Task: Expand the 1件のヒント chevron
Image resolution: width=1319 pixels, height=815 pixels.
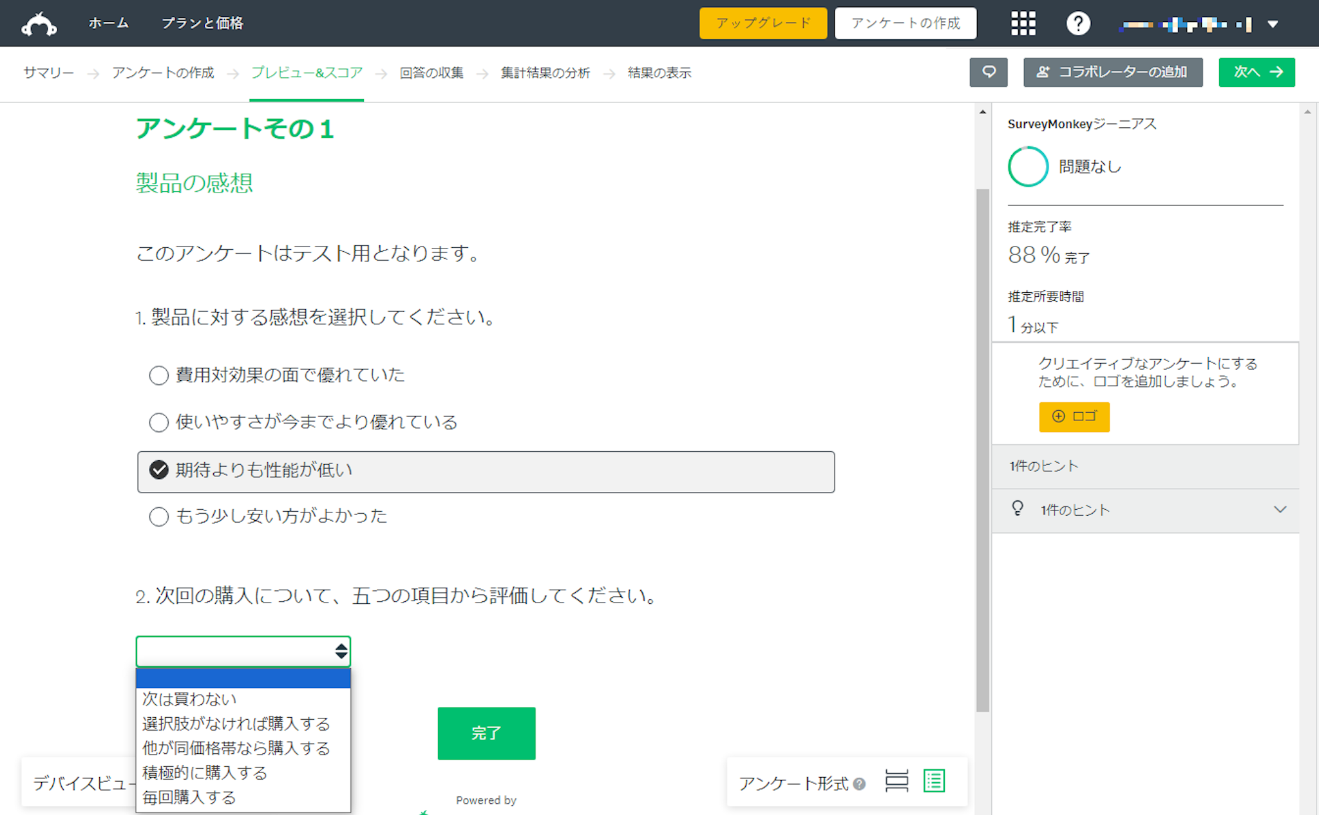Action: (x=1280, y=509)
